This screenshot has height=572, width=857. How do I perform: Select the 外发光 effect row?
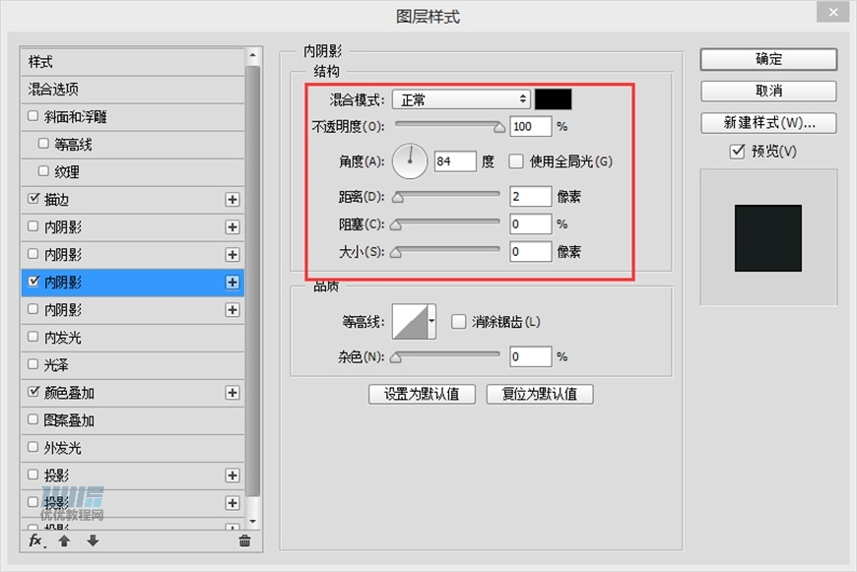pyautogui.click(x=132, y=448)
